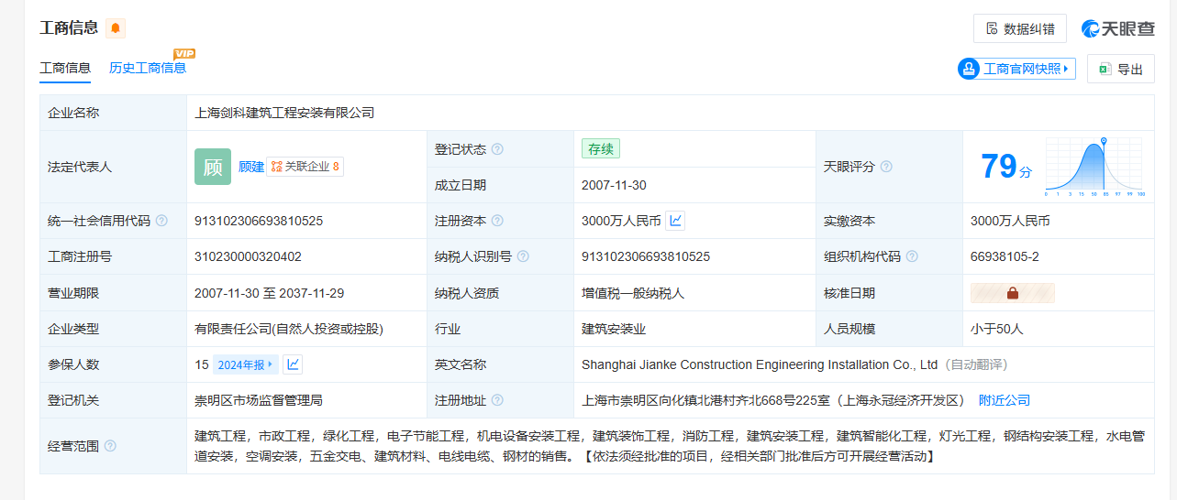Click help icon next to 登记状态
This screenshot has height=500, width=1177.
pyautogui.click(x=497, y=149)
